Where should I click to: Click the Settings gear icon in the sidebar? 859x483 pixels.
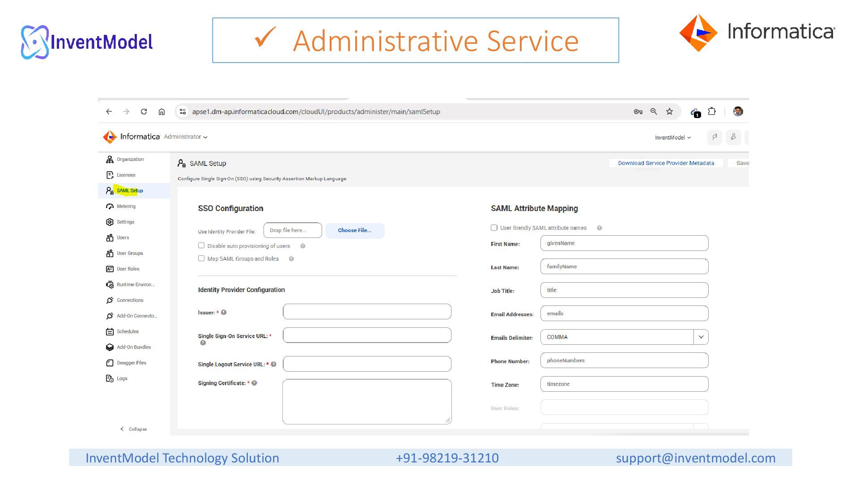110,222
